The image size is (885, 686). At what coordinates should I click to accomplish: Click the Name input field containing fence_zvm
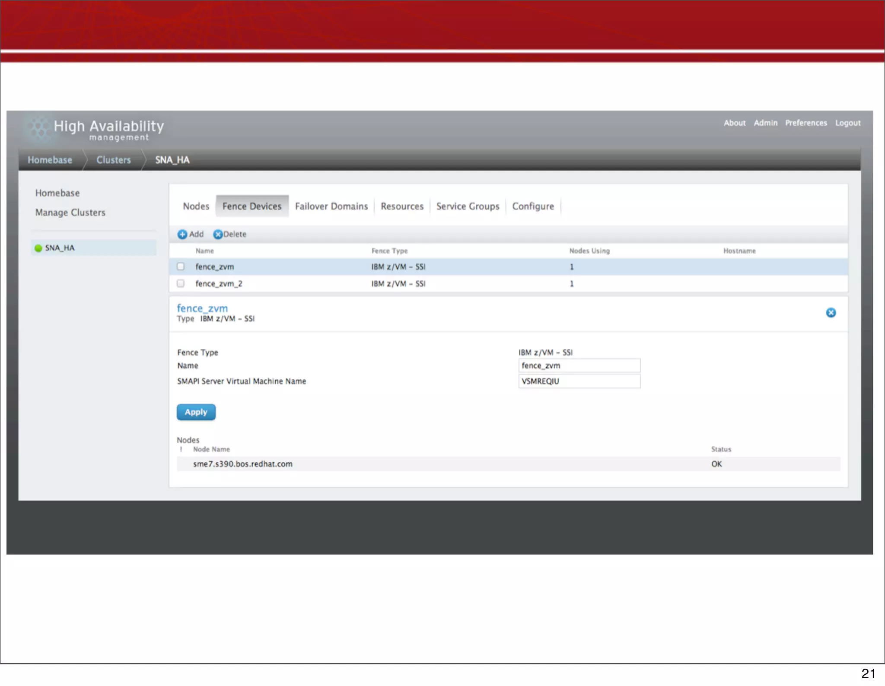579,365
